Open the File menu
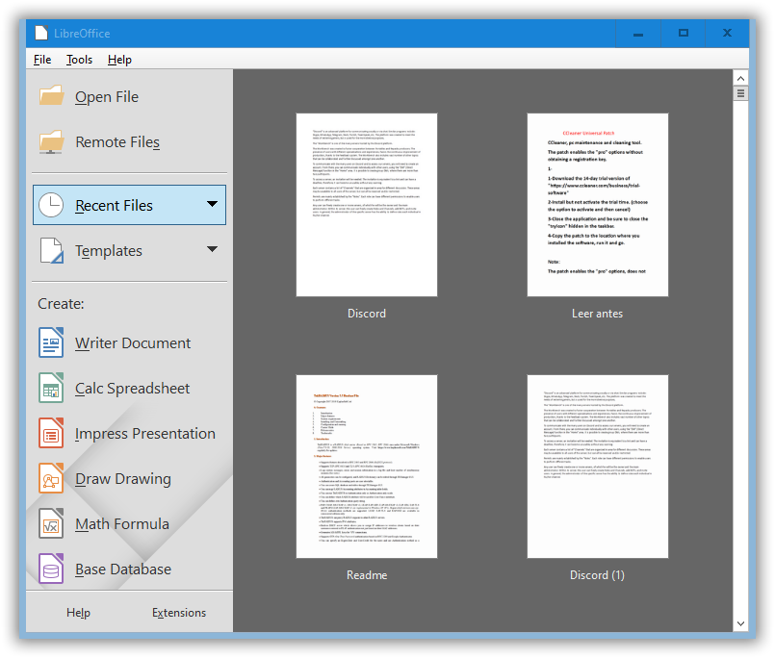 coord(42,60)
